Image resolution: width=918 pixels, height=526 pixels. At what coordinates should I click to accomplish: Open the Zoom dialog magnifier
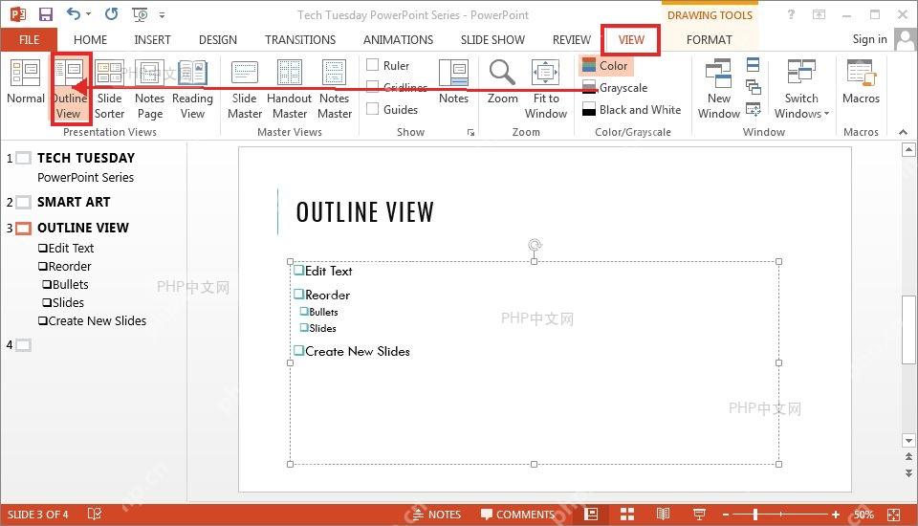pos(502,82)
